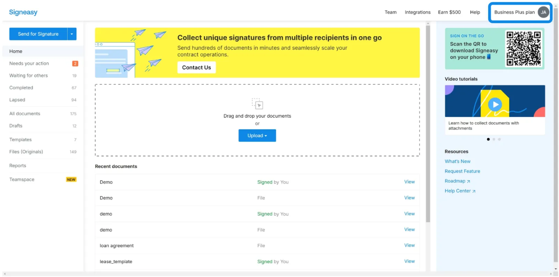Viewport: 559px width, 277px height.
Task: Open the Upload dropdown button
Action: 257,136
